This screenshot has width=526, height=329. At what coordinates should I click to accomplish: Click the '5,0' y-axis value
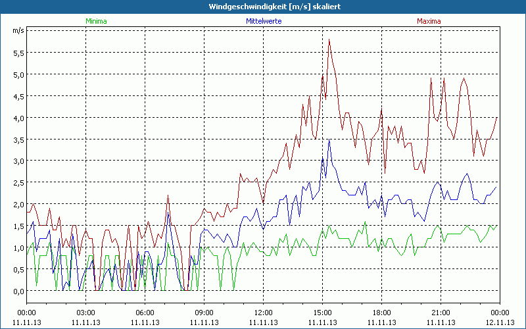(18, 74)
